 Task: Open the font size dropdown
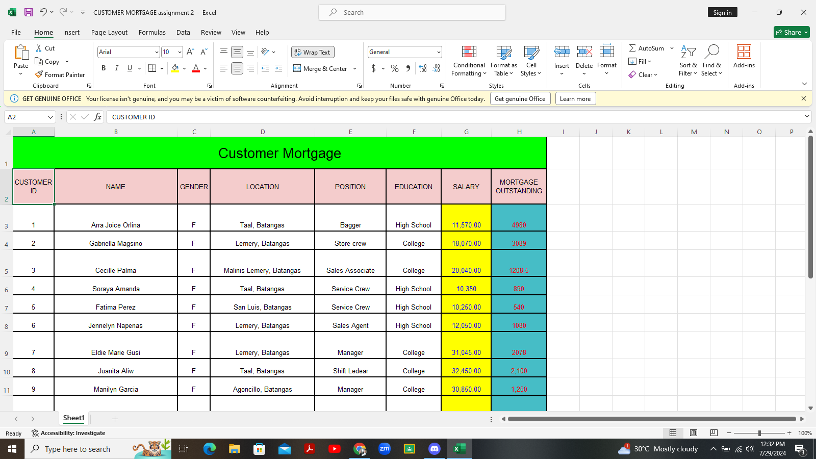(x=180, y=52)
